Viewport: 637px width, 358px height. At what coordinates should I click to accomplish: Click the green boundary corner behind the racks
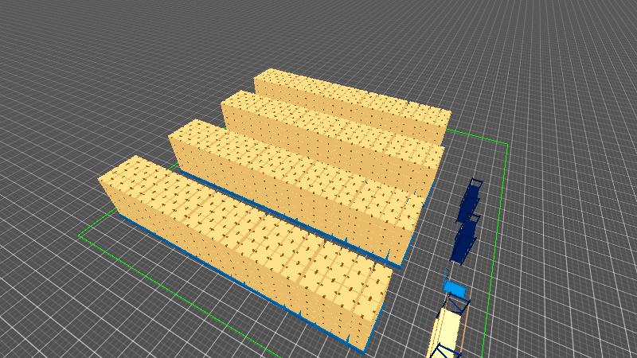[506, 144]
